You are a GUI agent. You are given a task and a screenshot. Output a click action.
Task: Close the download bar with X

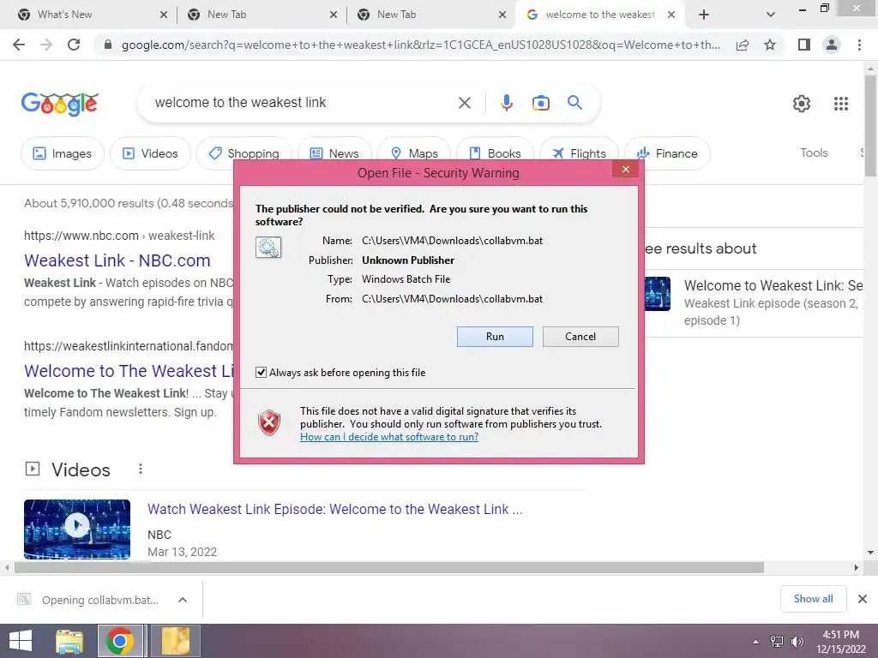tap(863, 599)
